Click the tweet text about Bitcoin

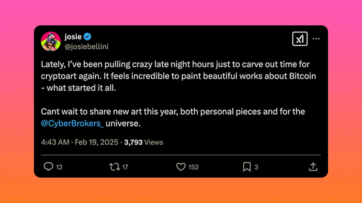click(x=178, y=76)
